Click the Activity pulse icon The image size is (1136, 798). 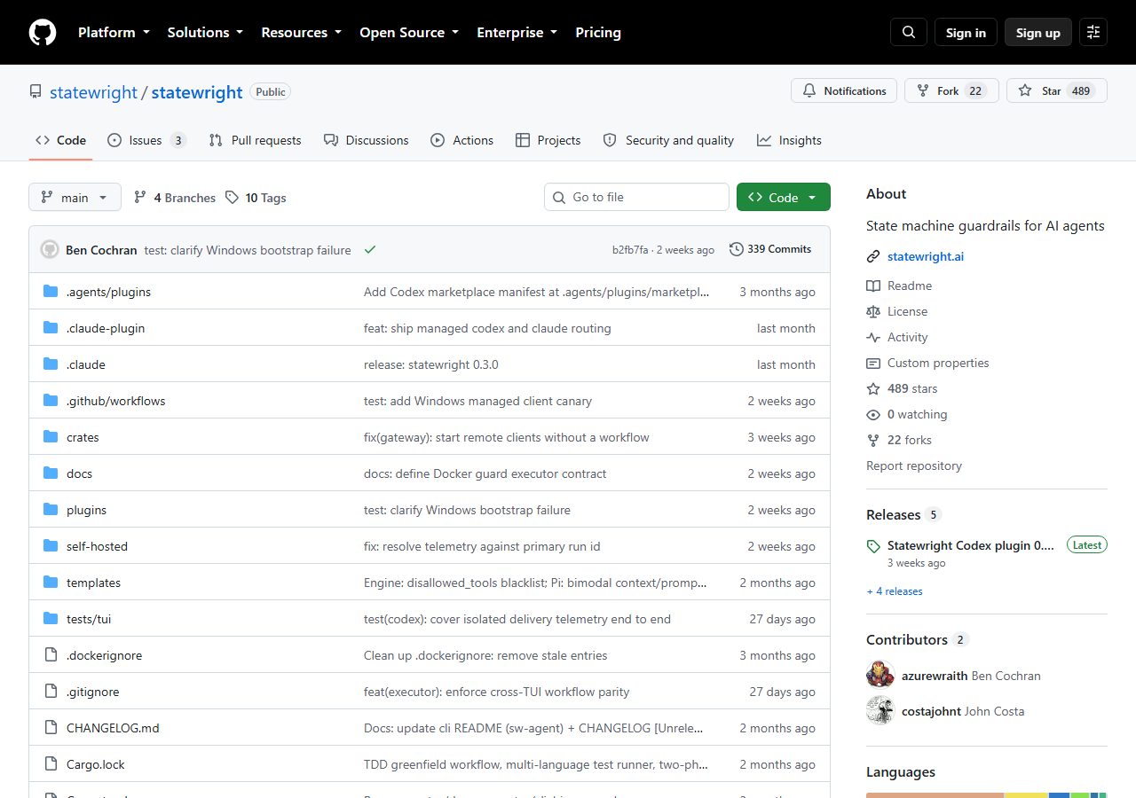click(873, 337)
